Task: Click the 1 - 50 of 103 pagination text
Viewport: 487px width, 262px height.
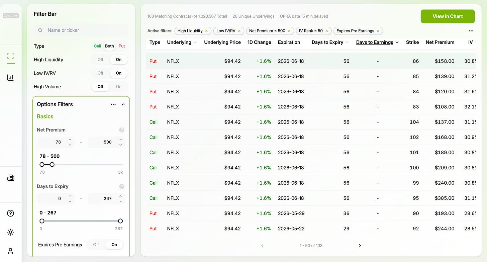Action: point(311,246)
